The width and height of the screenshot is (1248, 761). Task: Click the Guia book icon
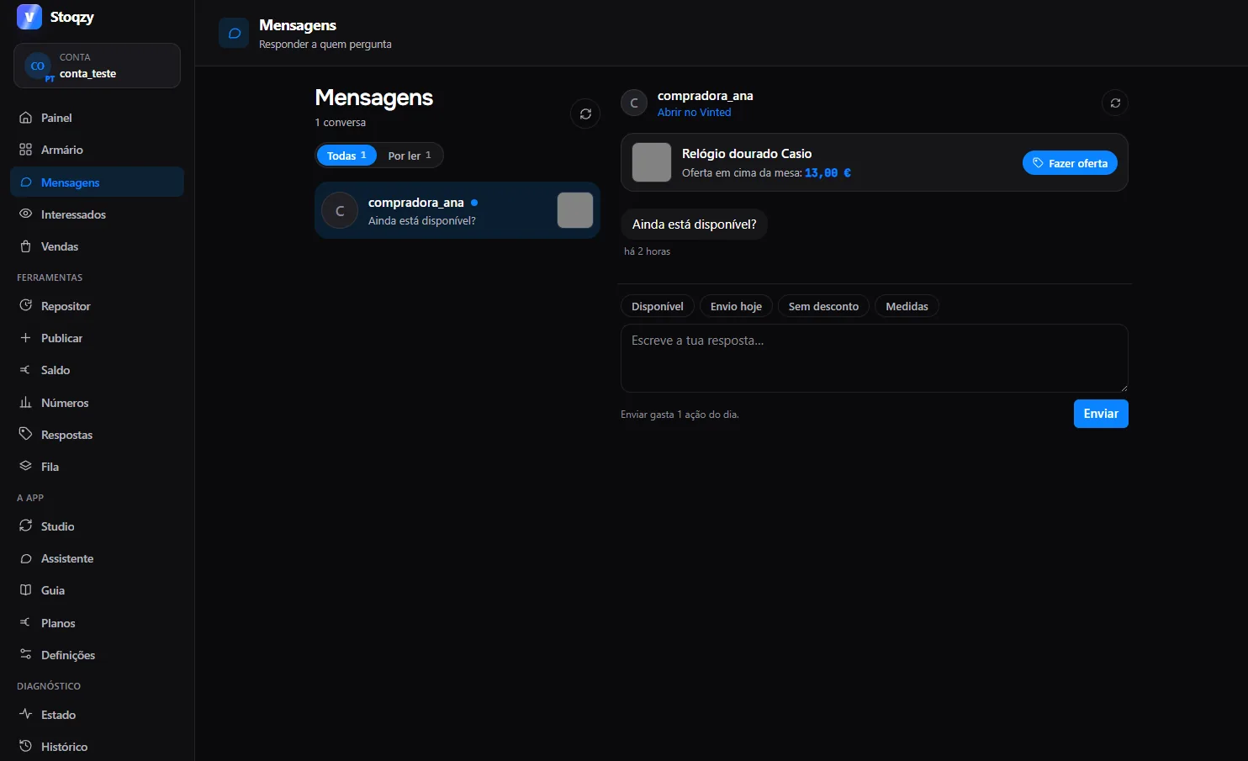click(26, 590)
